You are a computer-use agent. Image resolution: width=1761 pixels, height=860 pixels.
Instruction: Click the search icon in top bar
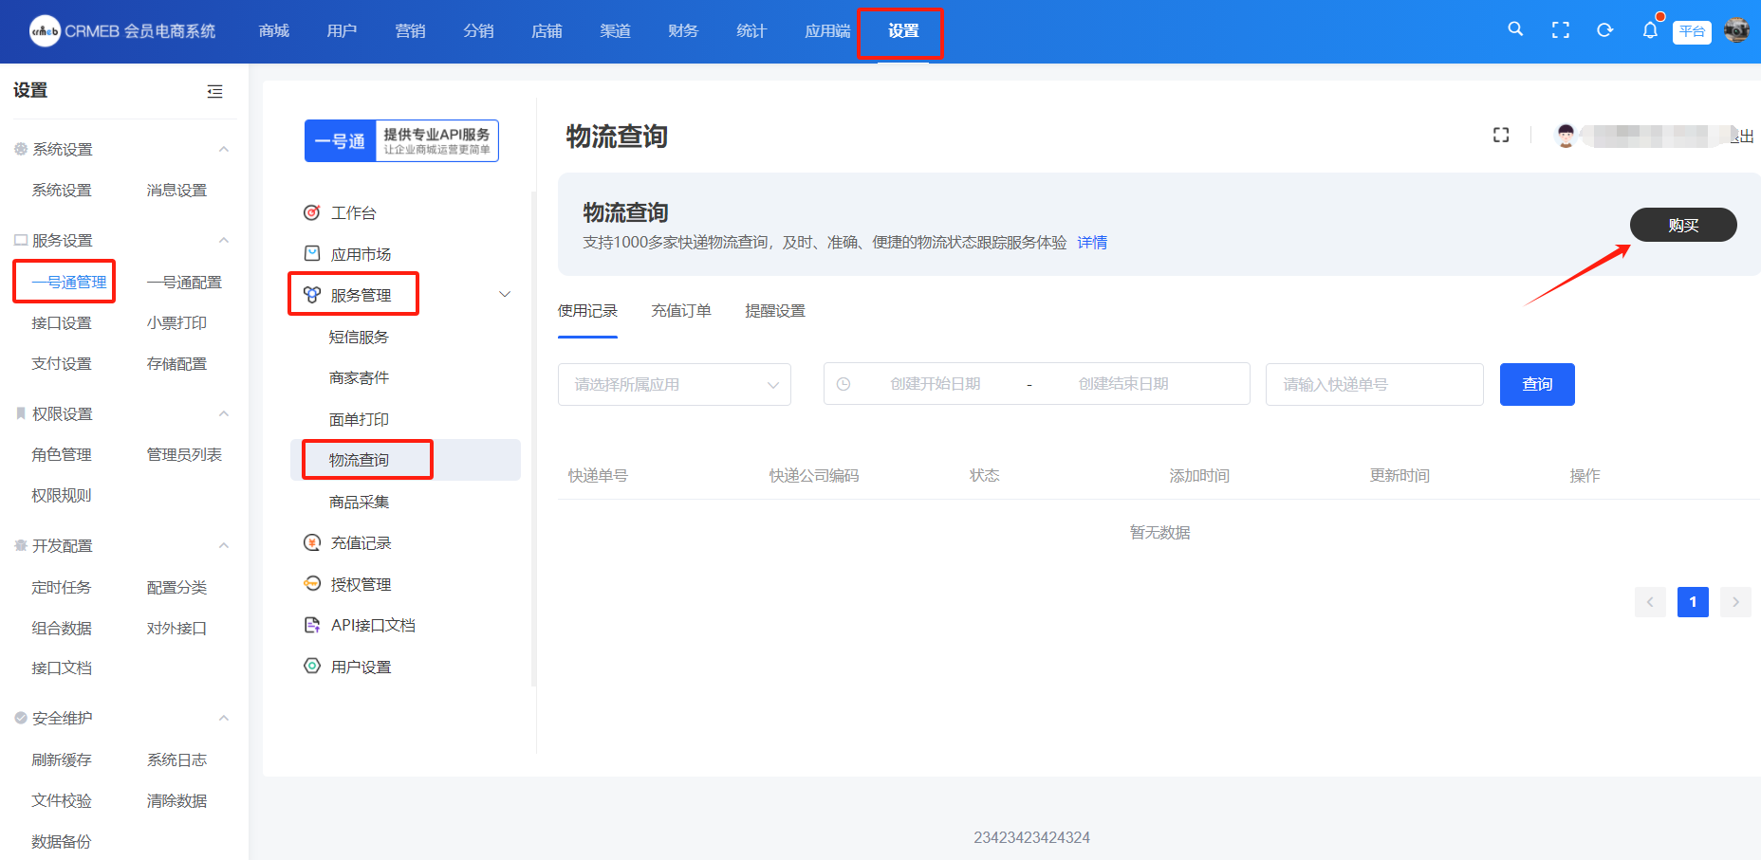click(1515, 29)
